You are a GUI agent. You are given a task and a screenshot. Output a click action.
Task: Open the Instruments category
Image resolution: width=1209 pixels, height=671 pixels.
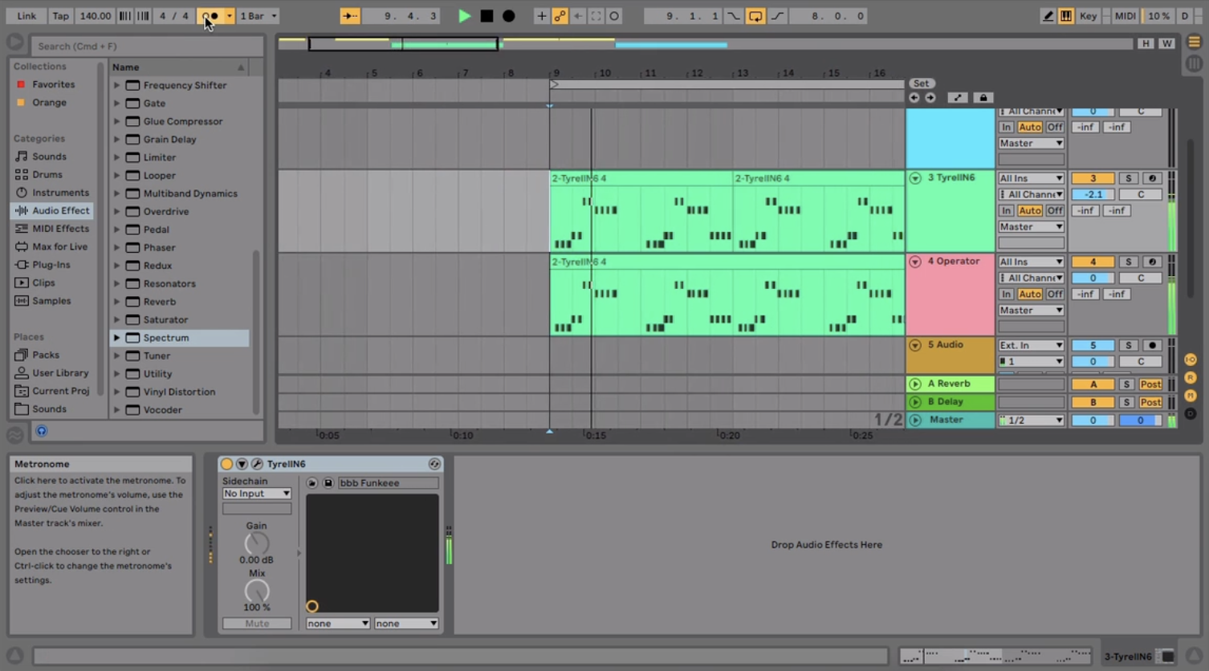point(60,193)
